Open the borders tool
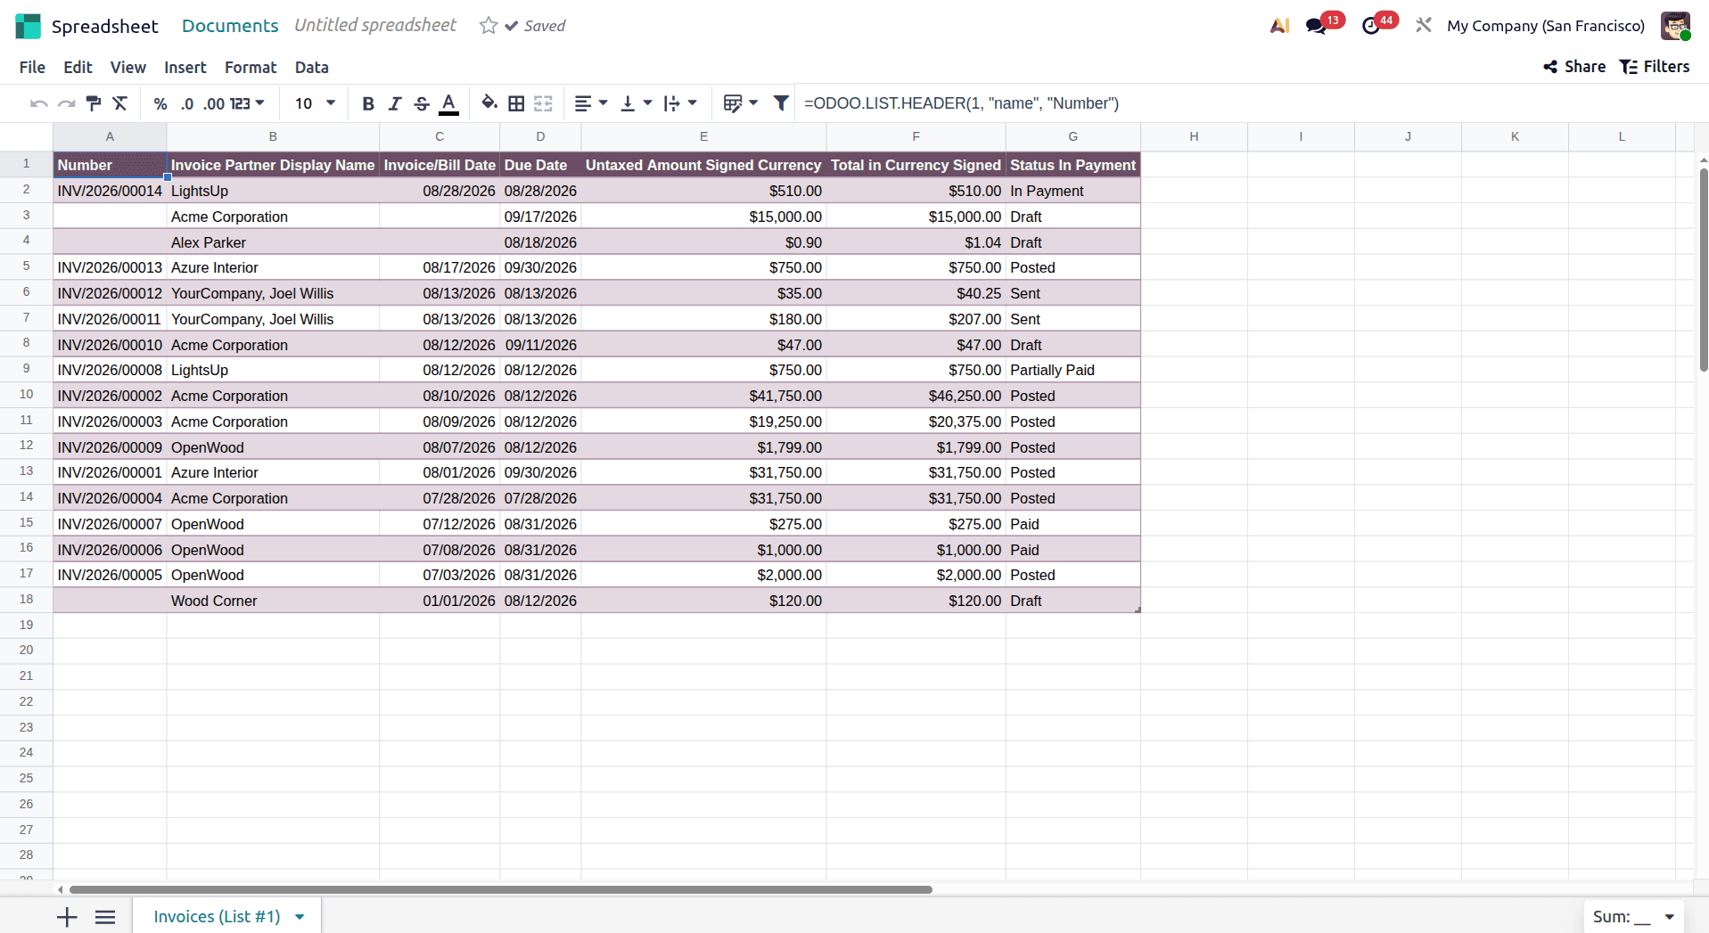The image size is (1709, 933). pos(516,103)
